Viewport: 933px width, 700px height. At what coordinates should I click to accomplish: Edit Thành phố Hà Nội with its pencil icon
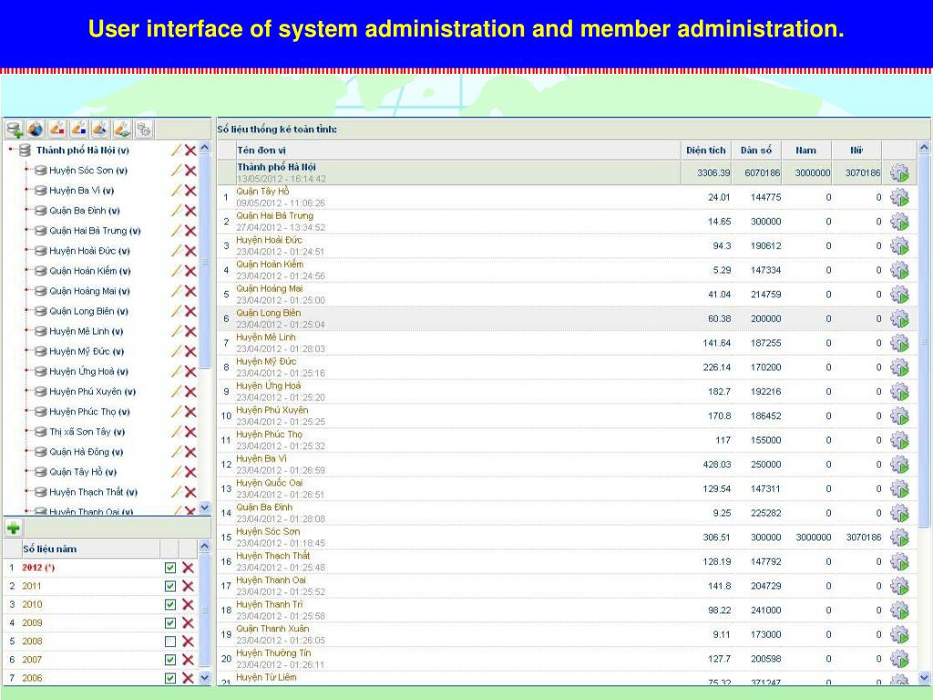176,150
